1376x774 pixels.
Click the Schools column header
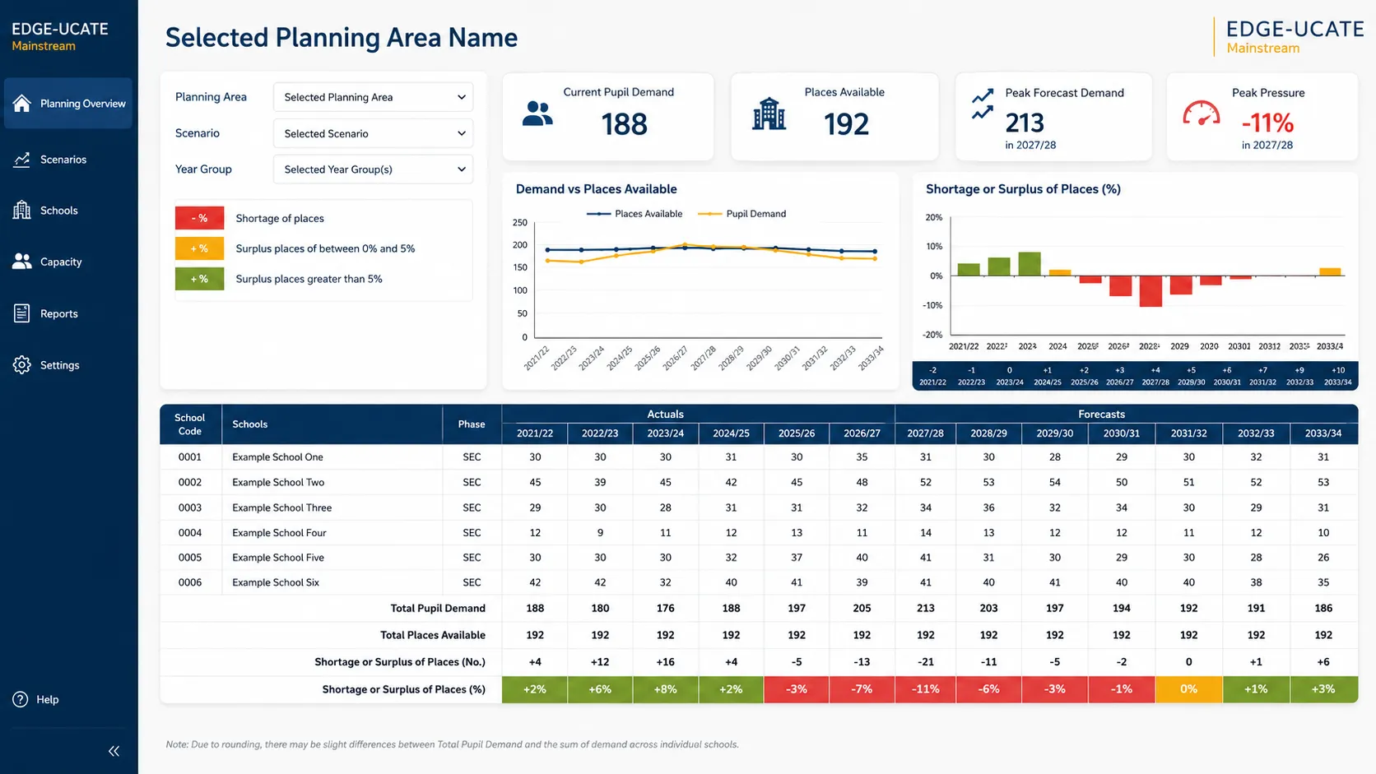pos(332,424)
